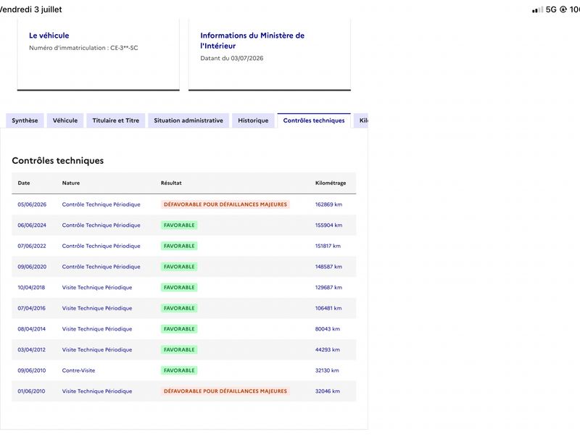Viewport: 580px width, 435px height.
Task: Open the Titulaire et Titre tab
Action: (x=116, y=120)
